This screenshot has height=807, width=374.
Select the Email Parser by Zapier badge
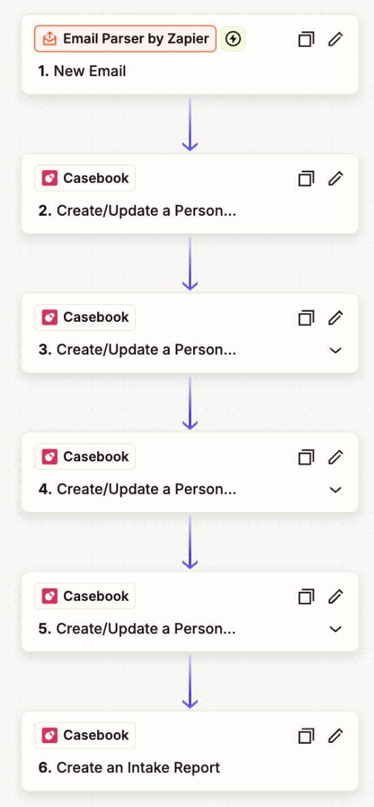coord(126,39)
